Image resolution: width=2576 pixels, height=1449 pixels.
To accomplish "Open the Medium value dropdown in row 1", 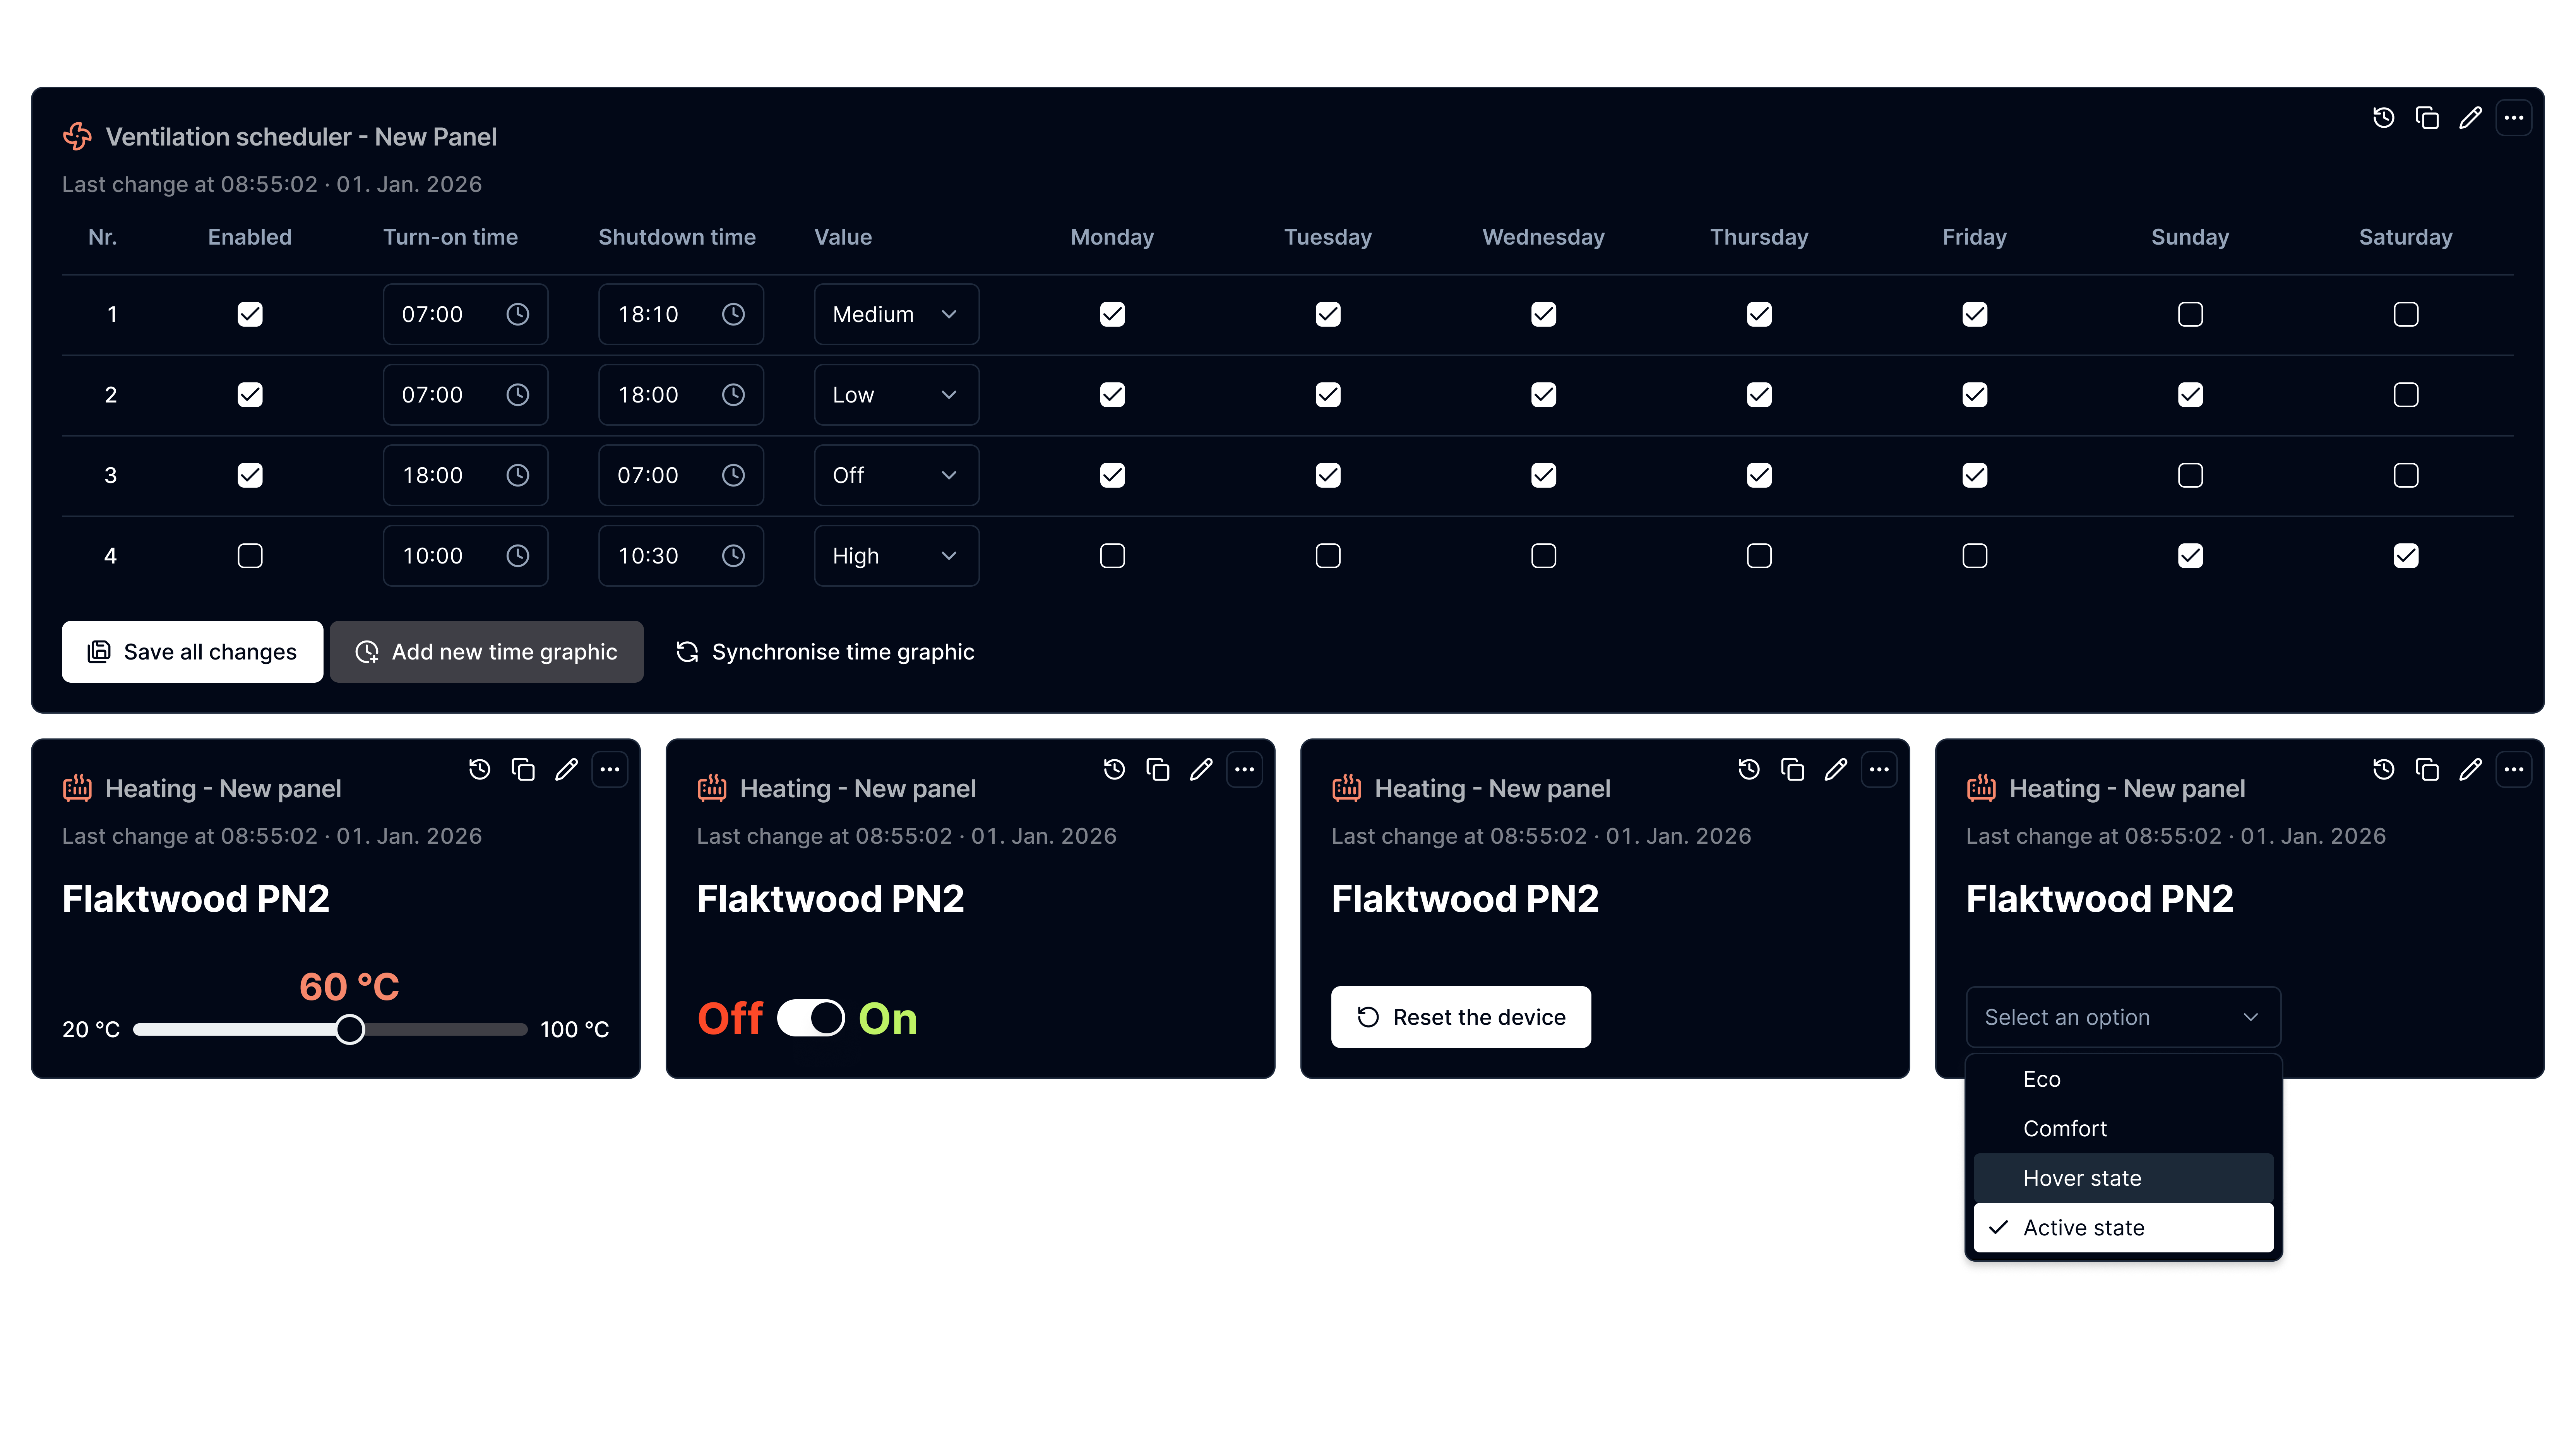I will pyautogui.click(x=896, y=314).
